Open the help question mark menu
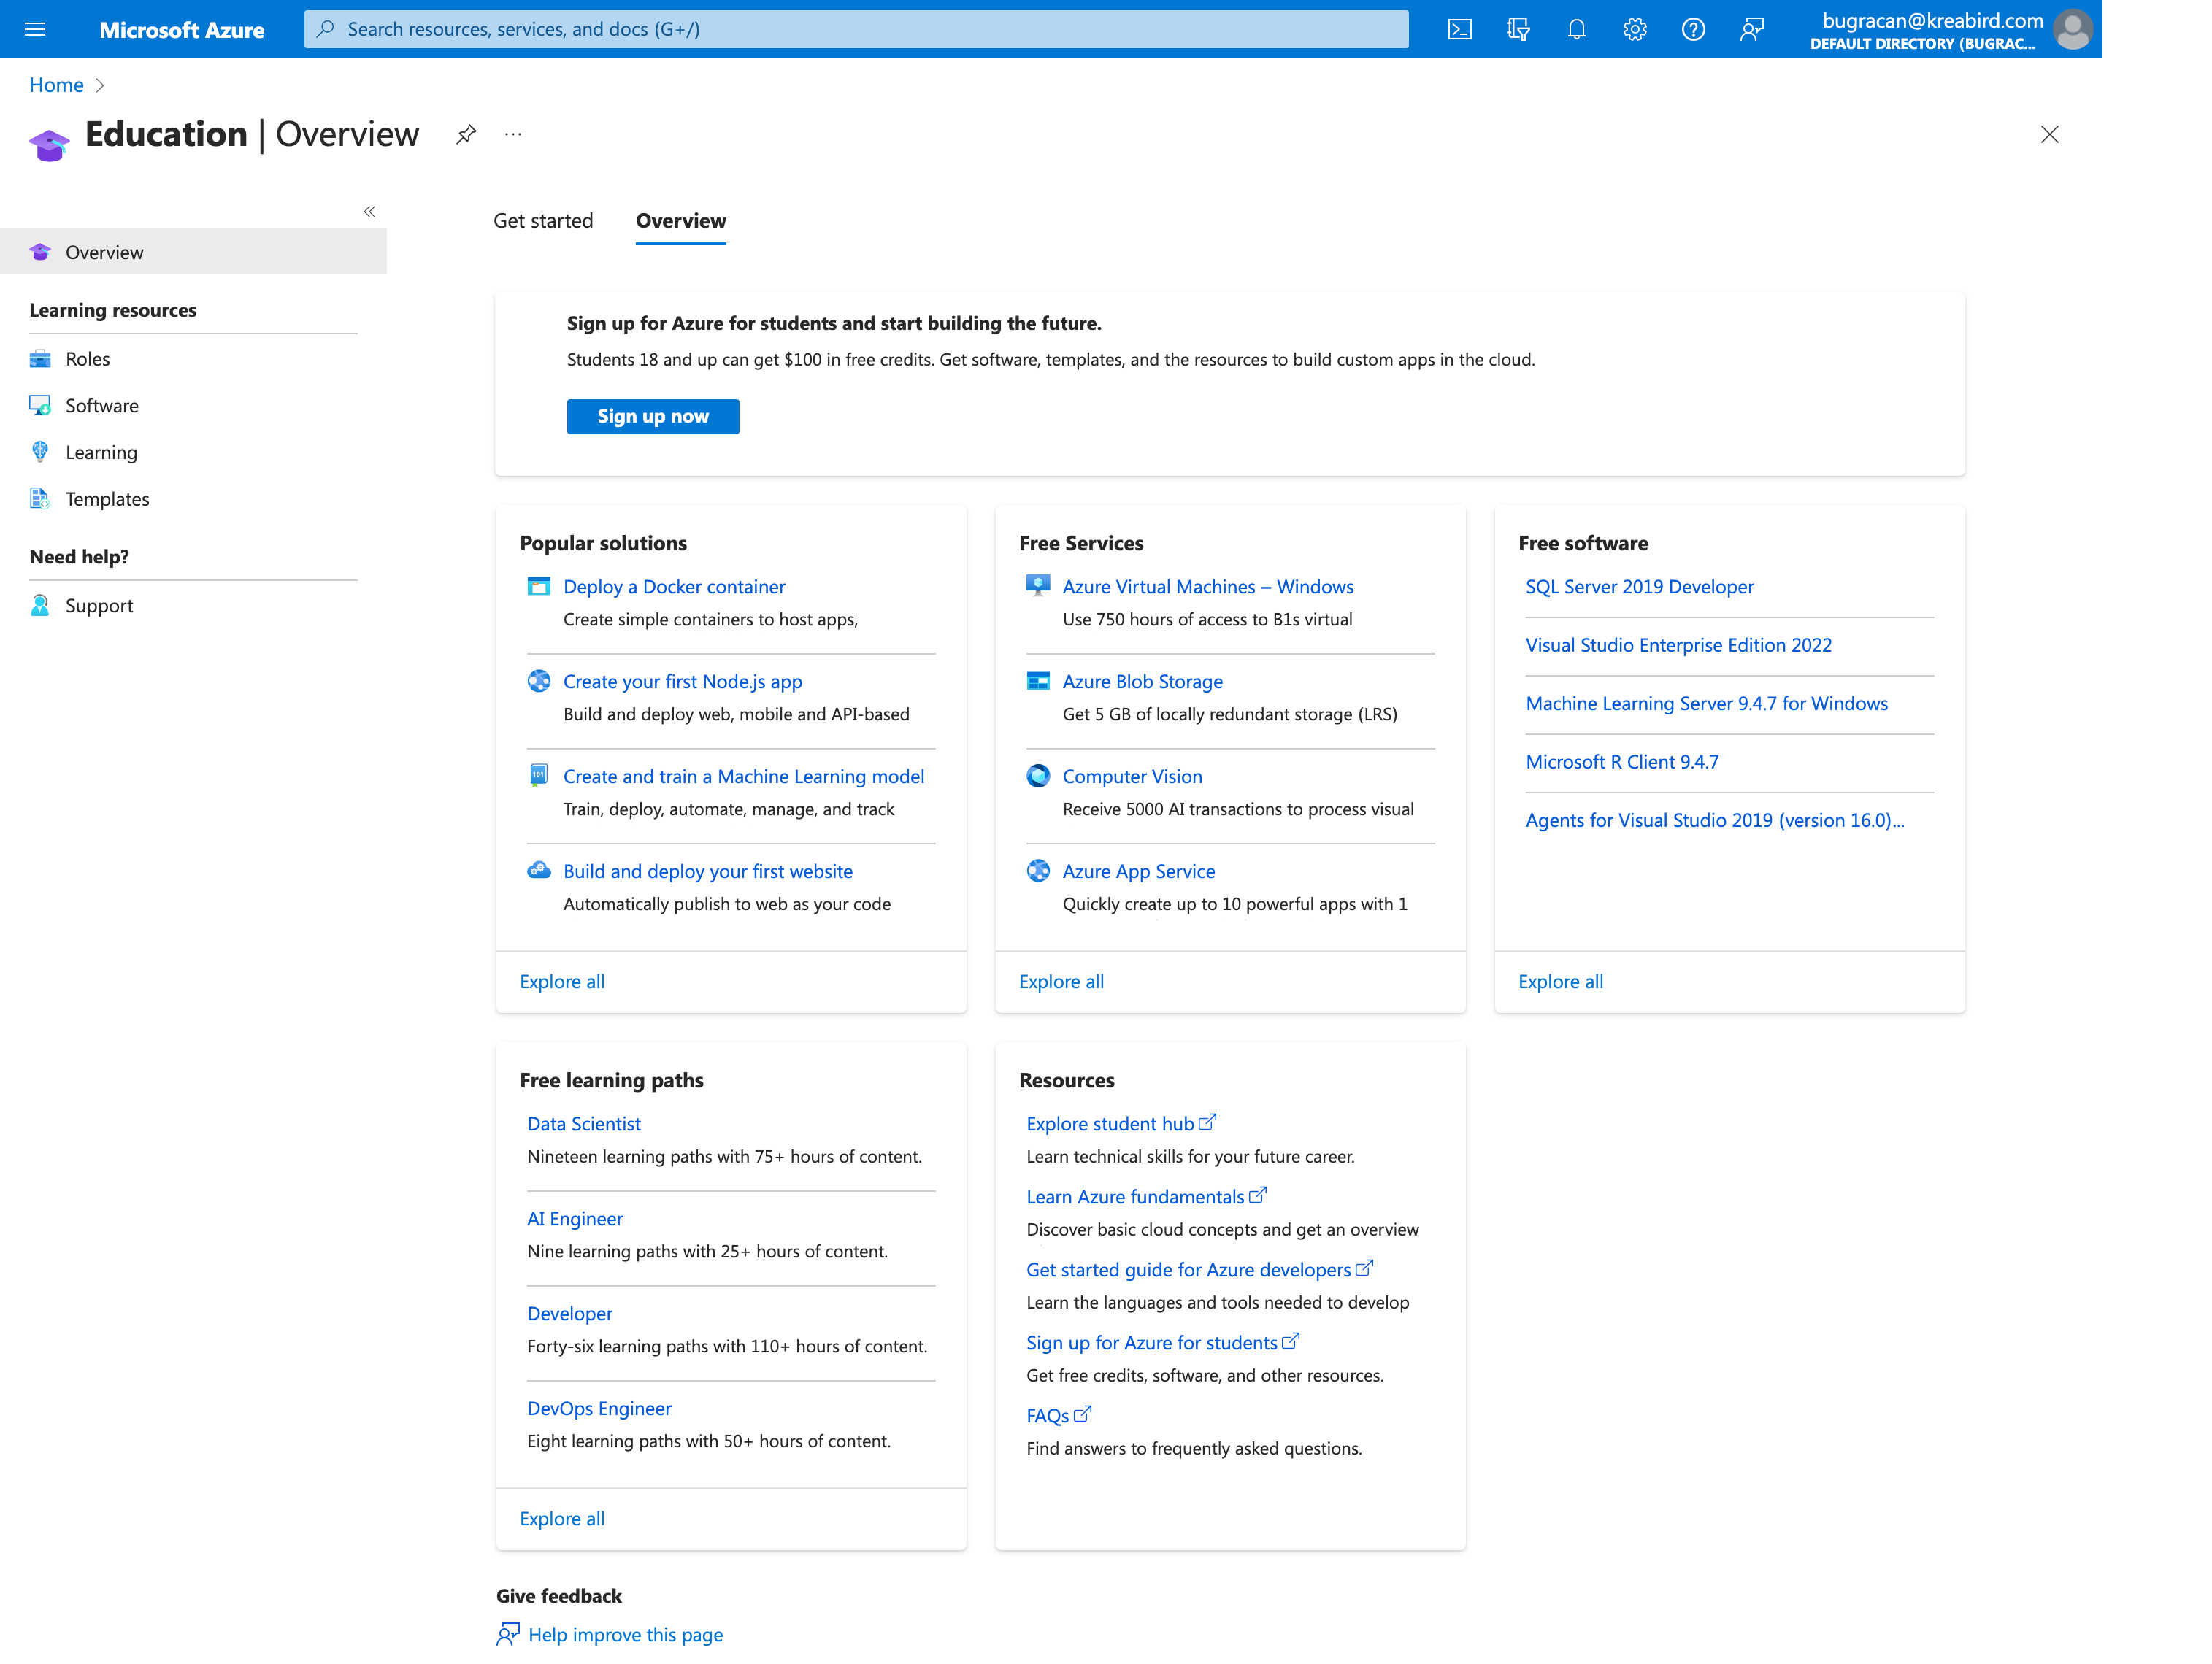 [1693, 29]
